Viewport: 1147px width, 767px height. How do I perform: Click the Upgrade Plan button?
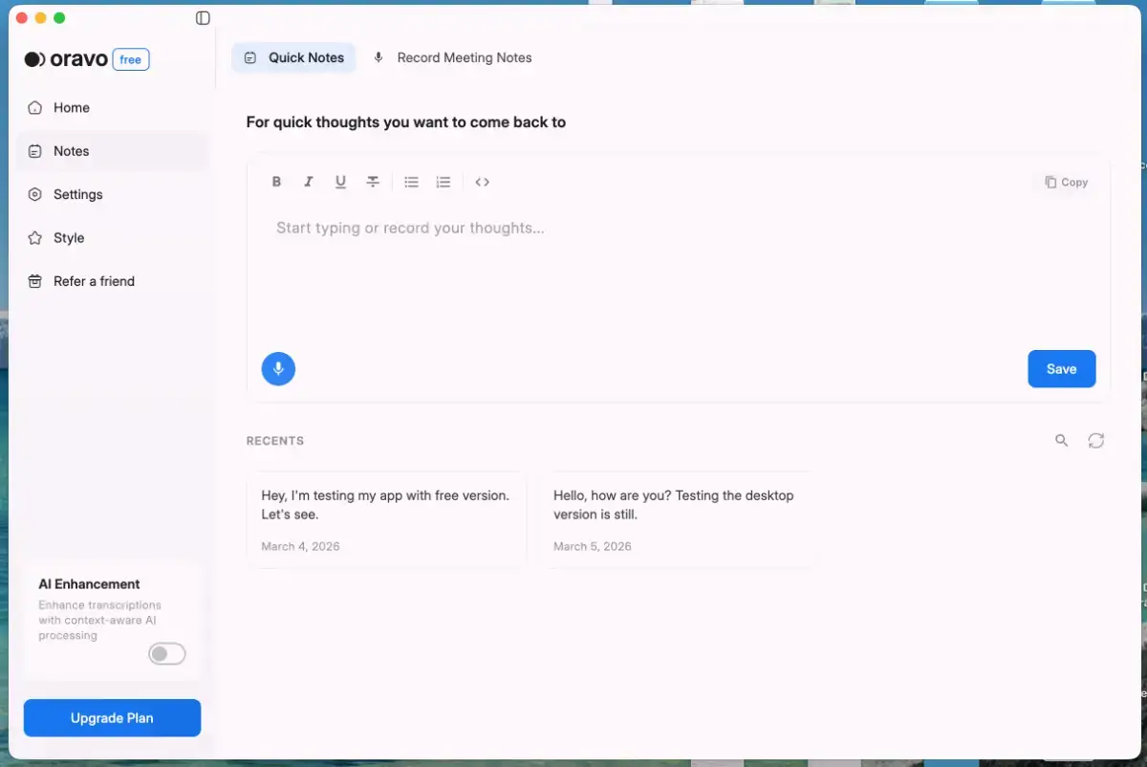(112, 718)
